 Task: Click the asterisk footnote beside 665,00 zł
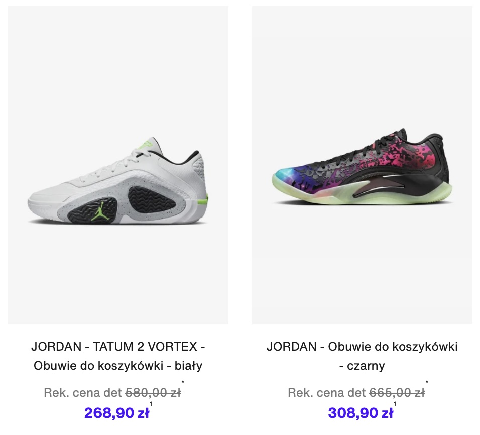427,382
